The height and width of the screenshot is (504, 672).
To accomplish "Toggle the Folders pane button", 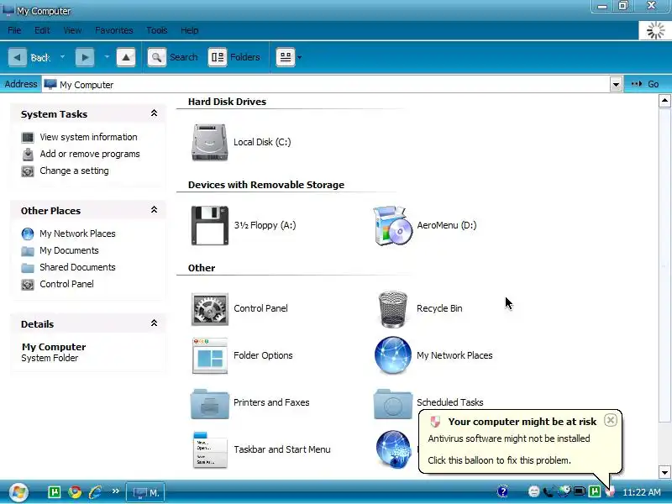I will pyautogui.click(x=218, y=57).
